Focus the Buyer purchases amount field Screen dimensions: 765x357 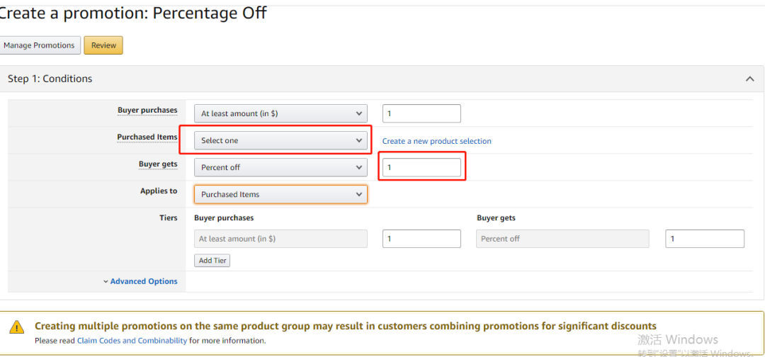(421, 113)
